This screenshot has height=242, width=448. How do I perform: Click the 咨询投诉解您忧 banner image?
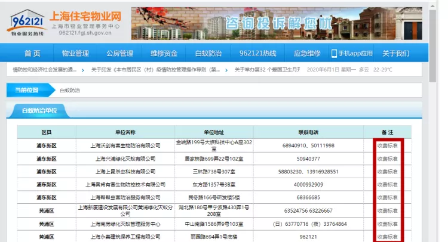(277, 23)
